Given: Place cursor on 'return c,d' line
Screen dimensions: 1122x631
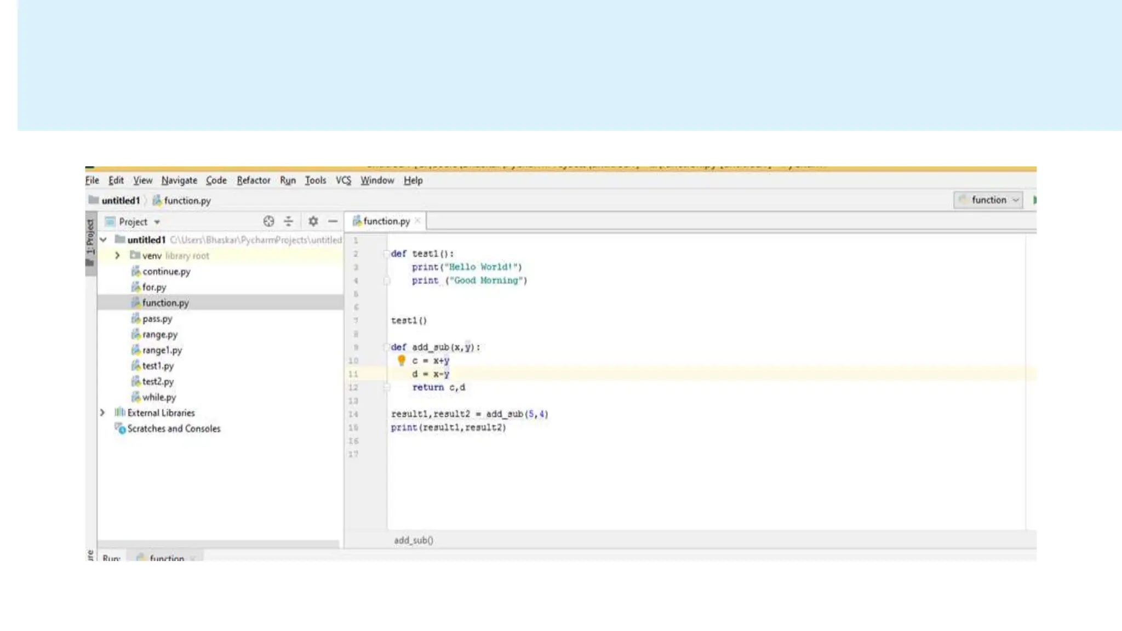Looking at the screenshot, I should (x=439, y=387).
